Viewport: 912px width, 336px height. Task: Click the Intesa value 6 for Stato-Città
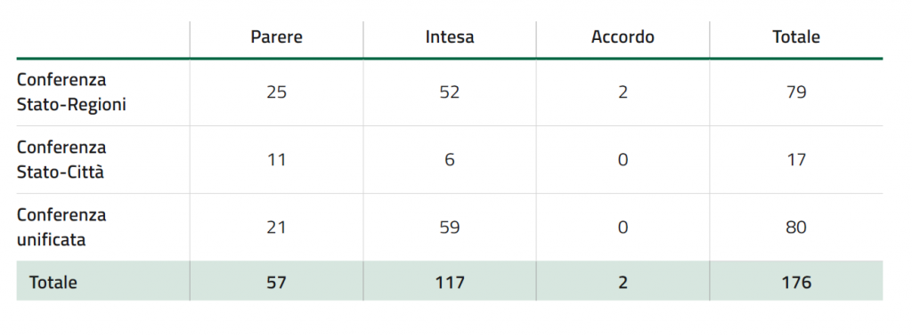[x=450, y=160]
